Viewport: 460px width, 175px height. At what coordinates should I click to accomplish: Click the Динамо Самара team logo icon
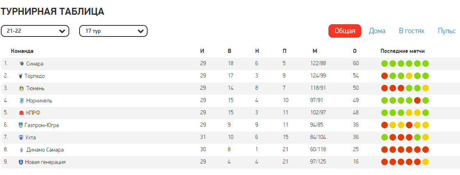(21, 150)
